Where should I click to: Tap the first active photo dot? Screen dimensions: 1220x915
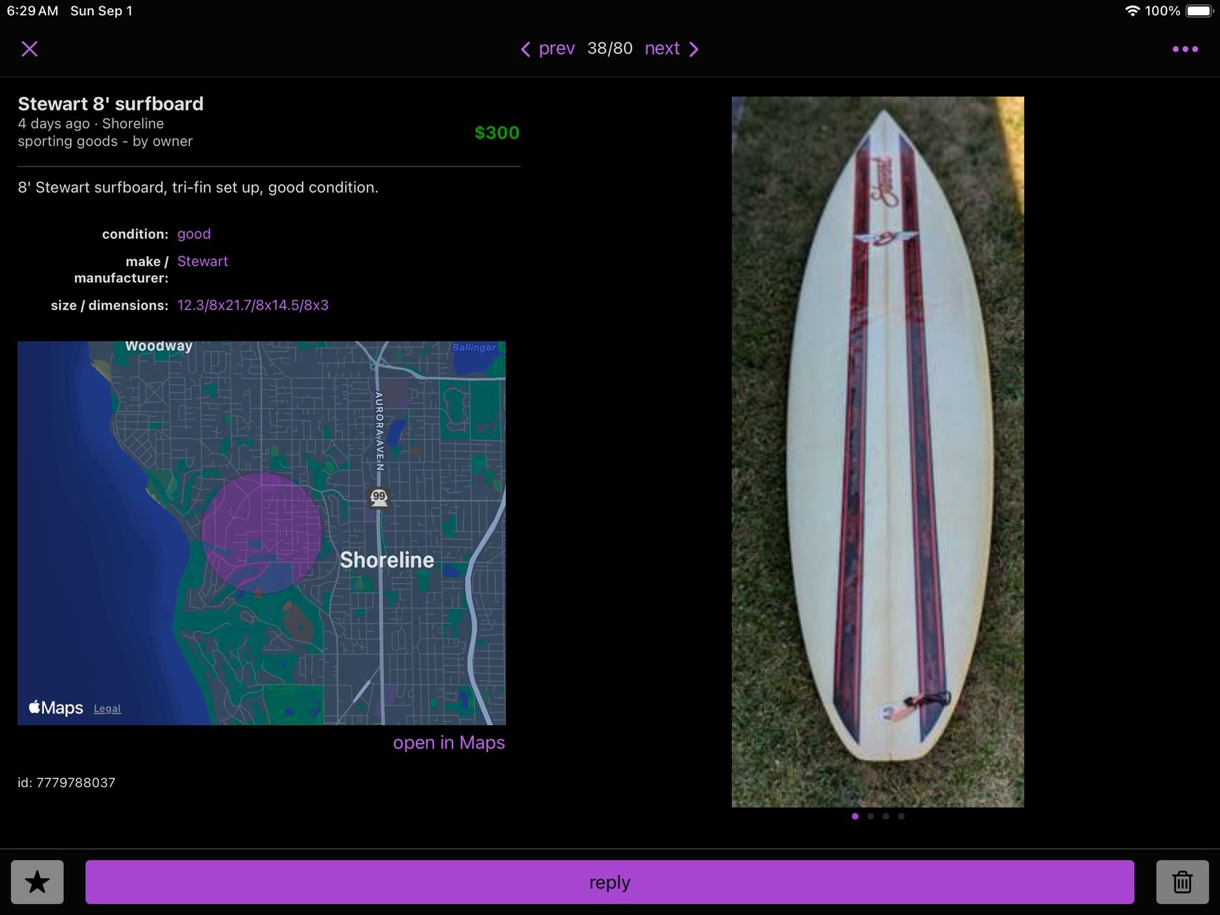pos(855,817)
